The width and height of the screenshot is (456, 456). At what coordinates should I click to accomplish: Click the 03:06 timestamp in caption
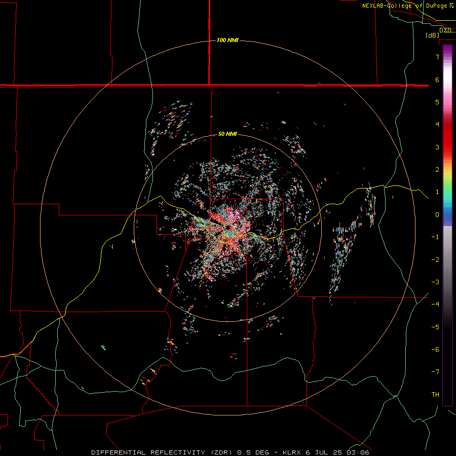(x=358, y=452)
